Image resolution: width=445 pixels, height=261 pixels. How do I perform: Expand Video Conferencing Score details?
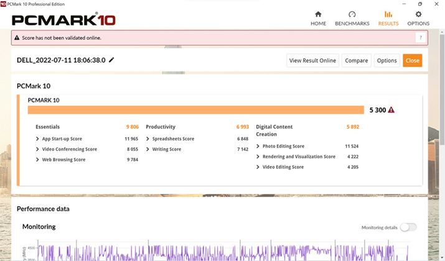[38, 149]
